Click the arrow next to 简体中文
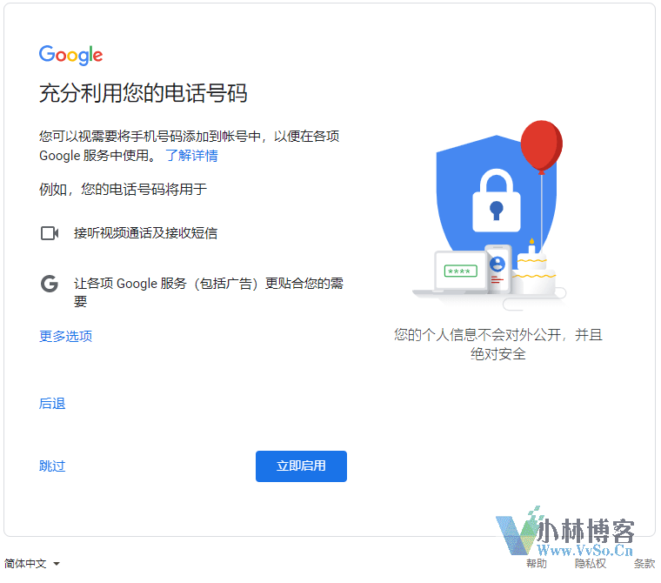 [57, 564]
